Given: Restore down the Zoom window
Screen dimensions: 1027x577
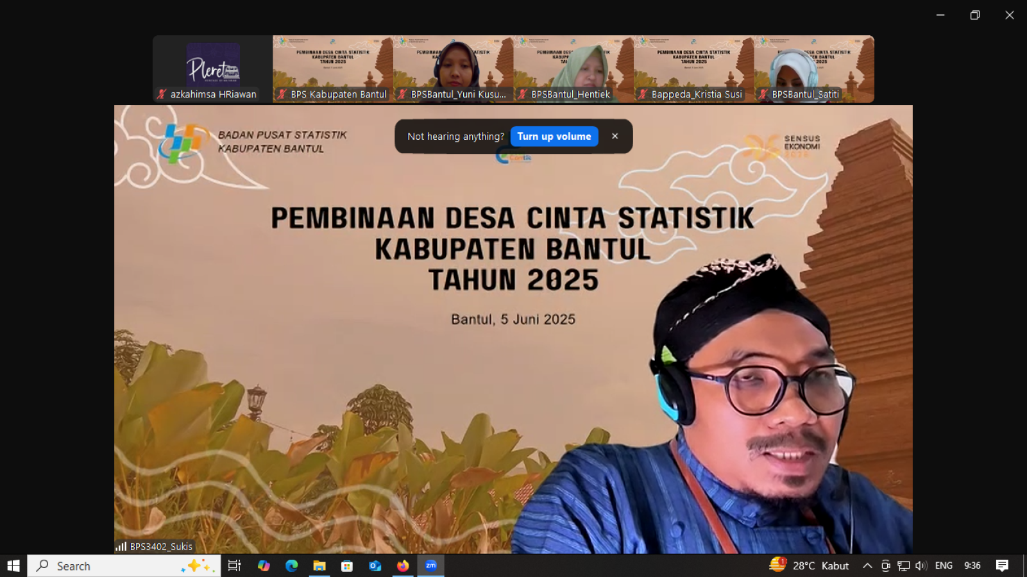Looking at the screenshot, I should 975,15.
